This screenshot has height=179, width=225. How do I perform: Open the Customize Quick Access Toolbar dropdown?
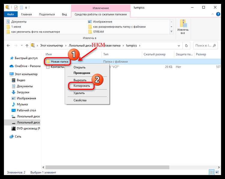click(x=26, y=7)
